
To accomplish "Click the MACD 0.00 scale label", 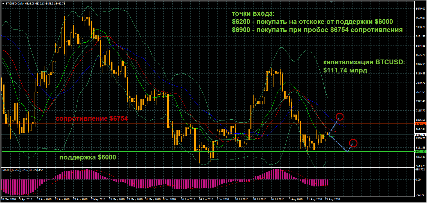I will [419, 180].
